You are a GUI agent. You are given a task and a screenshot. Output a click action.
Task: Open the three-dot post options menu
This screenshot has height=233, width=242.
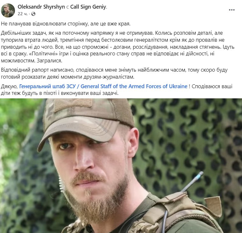[x=232, y=10]
